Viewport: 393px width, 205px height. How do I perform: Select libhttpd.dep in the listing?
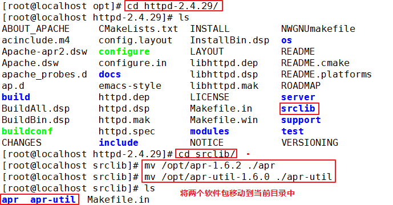click(224, 63)
